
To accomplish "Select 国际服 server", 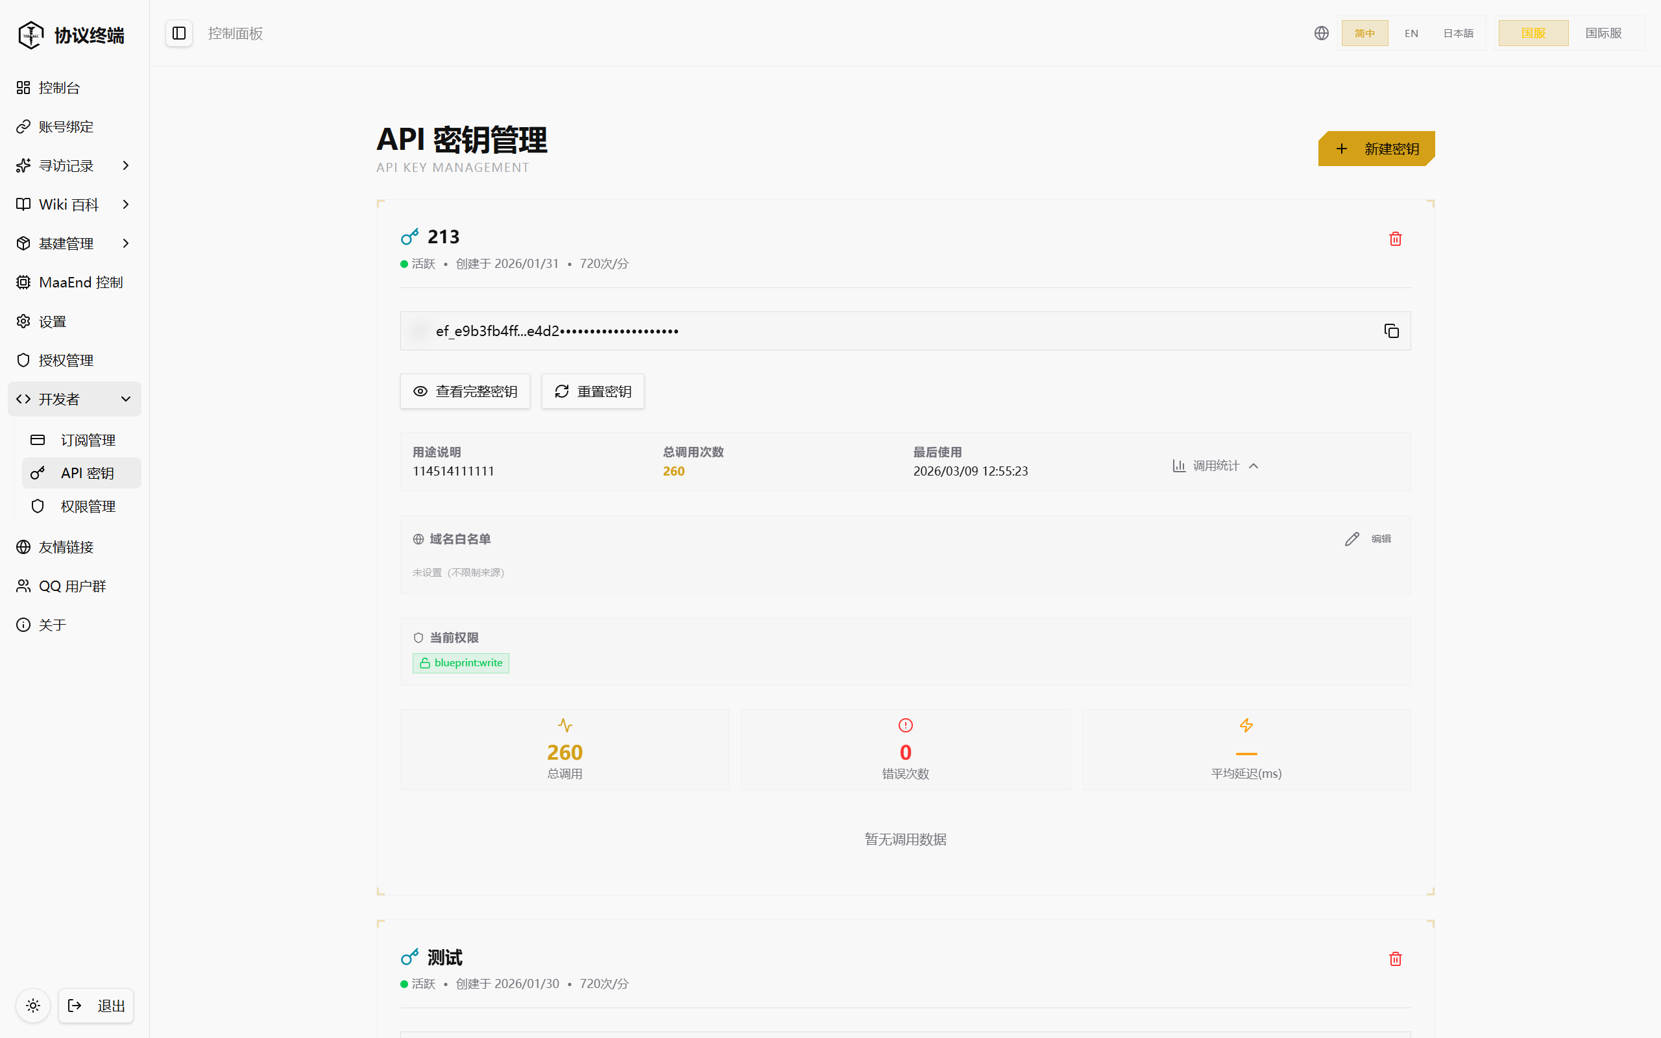I will [x=1603, y=33].
